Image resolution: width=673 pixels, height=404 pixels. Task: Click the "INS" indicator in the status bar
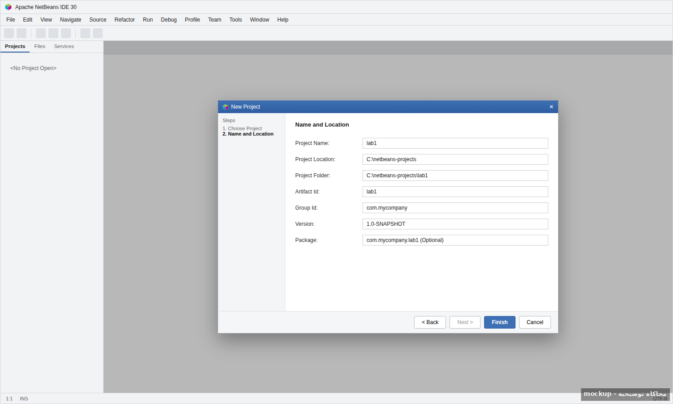(x=24, y=399)
